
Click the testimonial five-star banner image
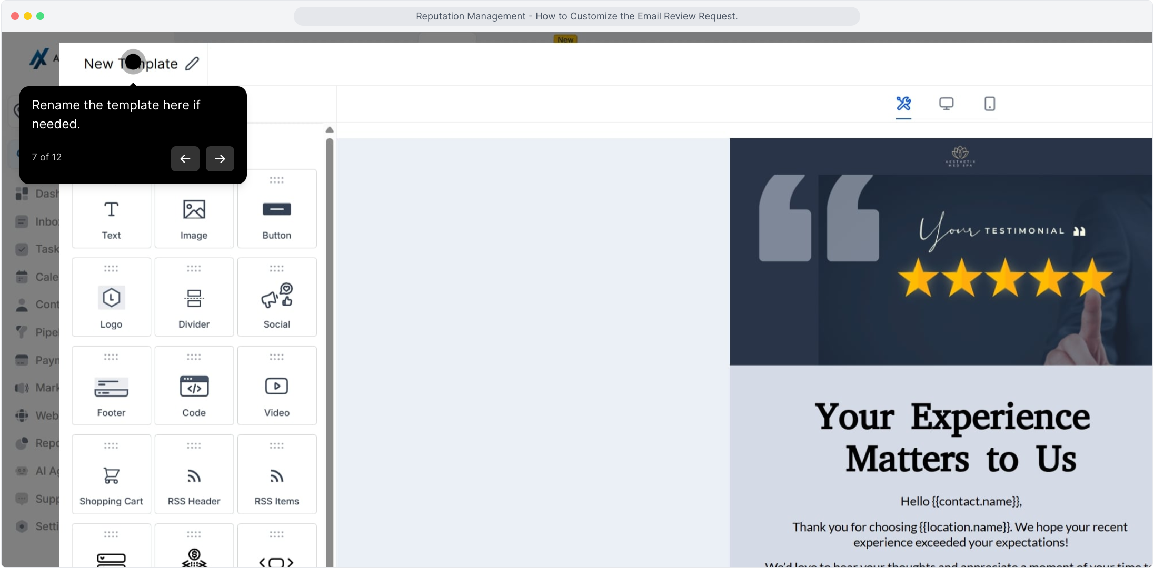click(x=941, y=270)
